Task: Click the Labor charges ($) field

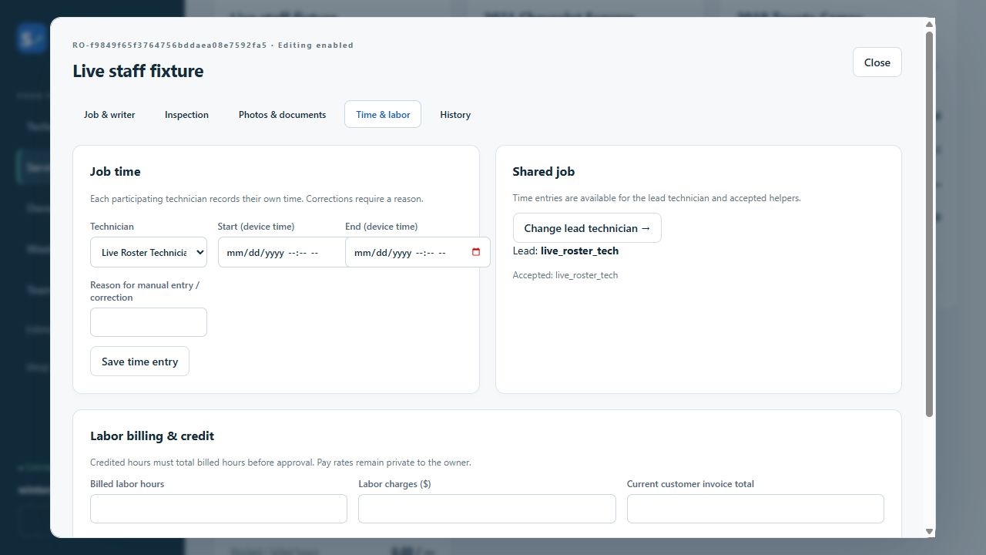Action: [x=487, y=509]
